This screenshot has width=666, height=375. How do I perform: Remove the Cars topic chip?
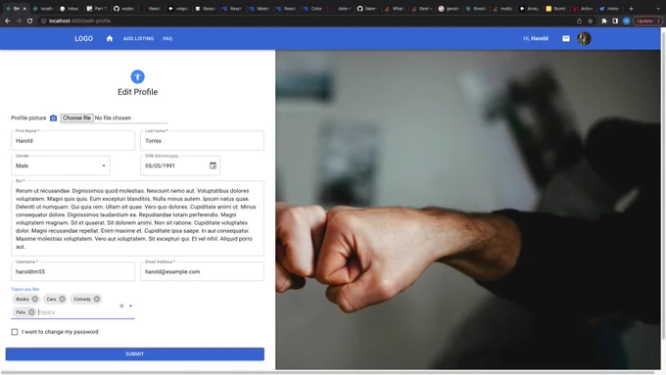tap(62, 299)
